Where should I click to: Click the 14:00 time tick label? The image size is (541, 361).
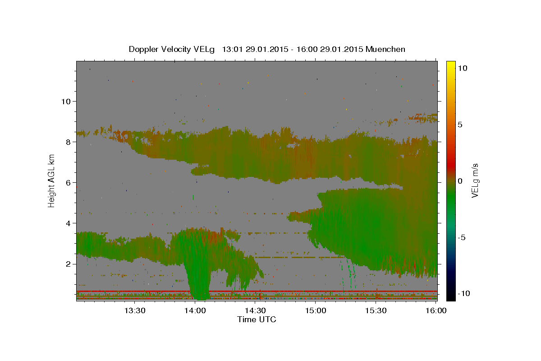tap(195, 310)
